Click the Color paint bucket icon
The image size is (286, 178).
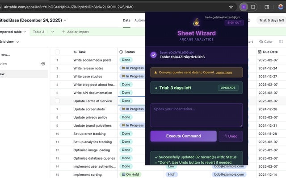click(x=261, y=41)
